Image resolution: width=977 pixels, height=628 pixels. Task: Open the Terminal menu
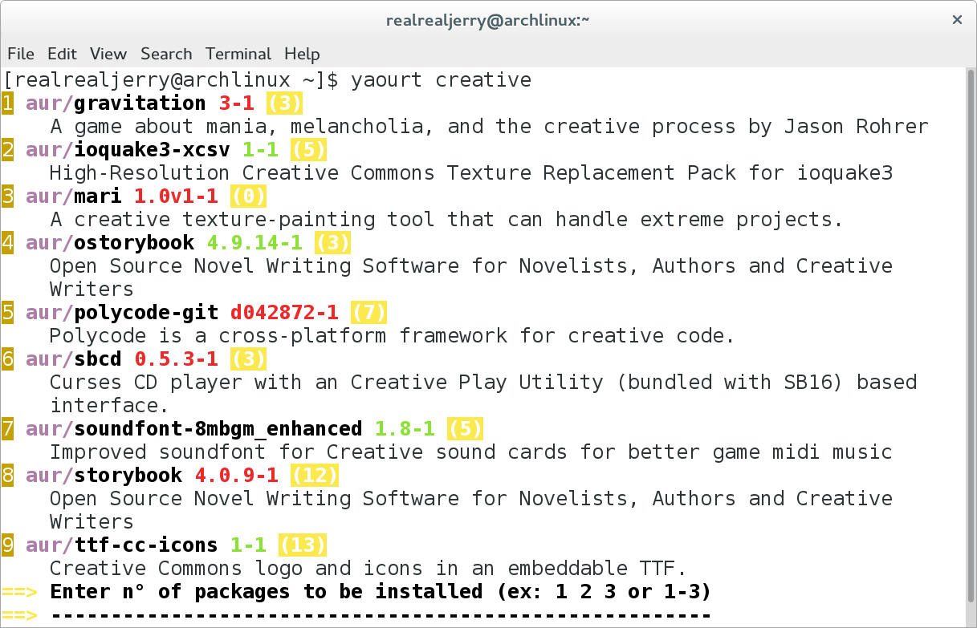click(238, 54)
